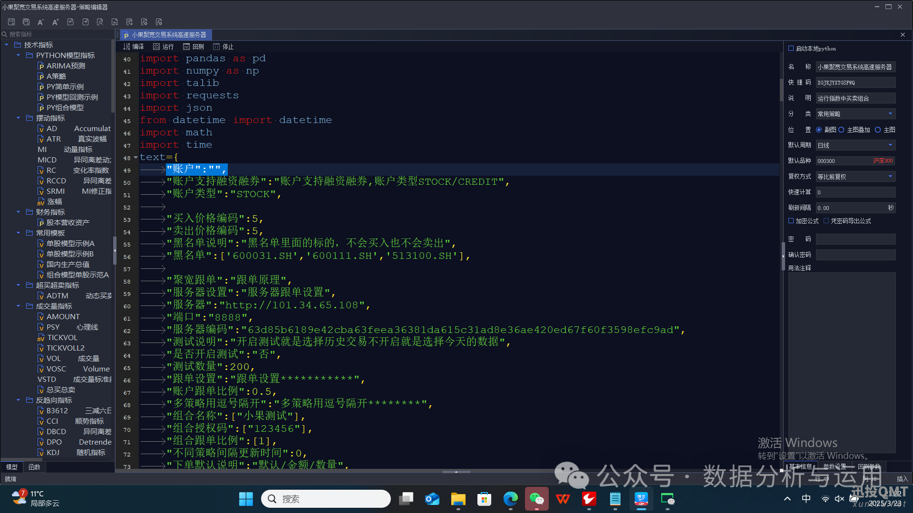
Task: Click the Windows taskbar search box
Action: click(x=326, y=499)
